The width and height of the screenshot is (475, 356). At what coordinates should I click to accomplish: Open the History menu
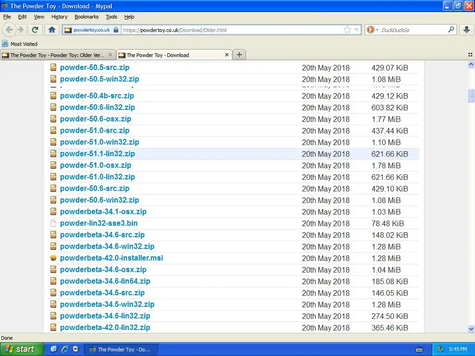[x=59, y=17]
